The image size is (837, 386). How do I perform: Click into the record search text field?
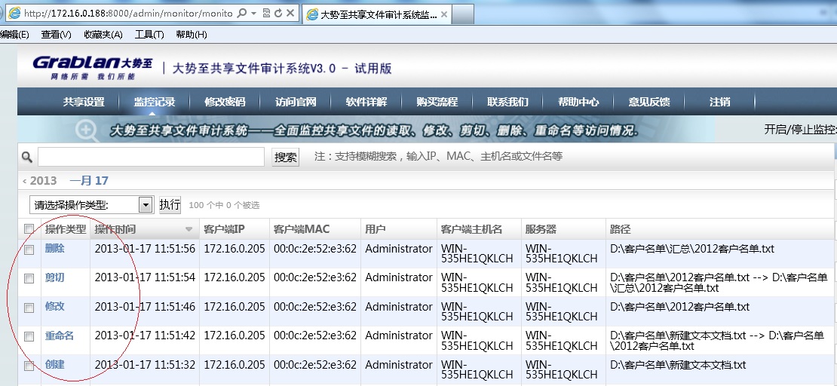point(151,157)
